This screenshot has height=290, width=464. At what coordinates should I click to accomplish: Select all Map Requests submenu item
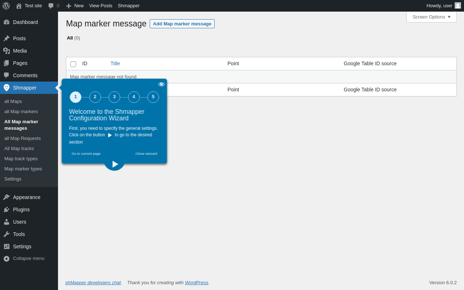pos(22,138)
